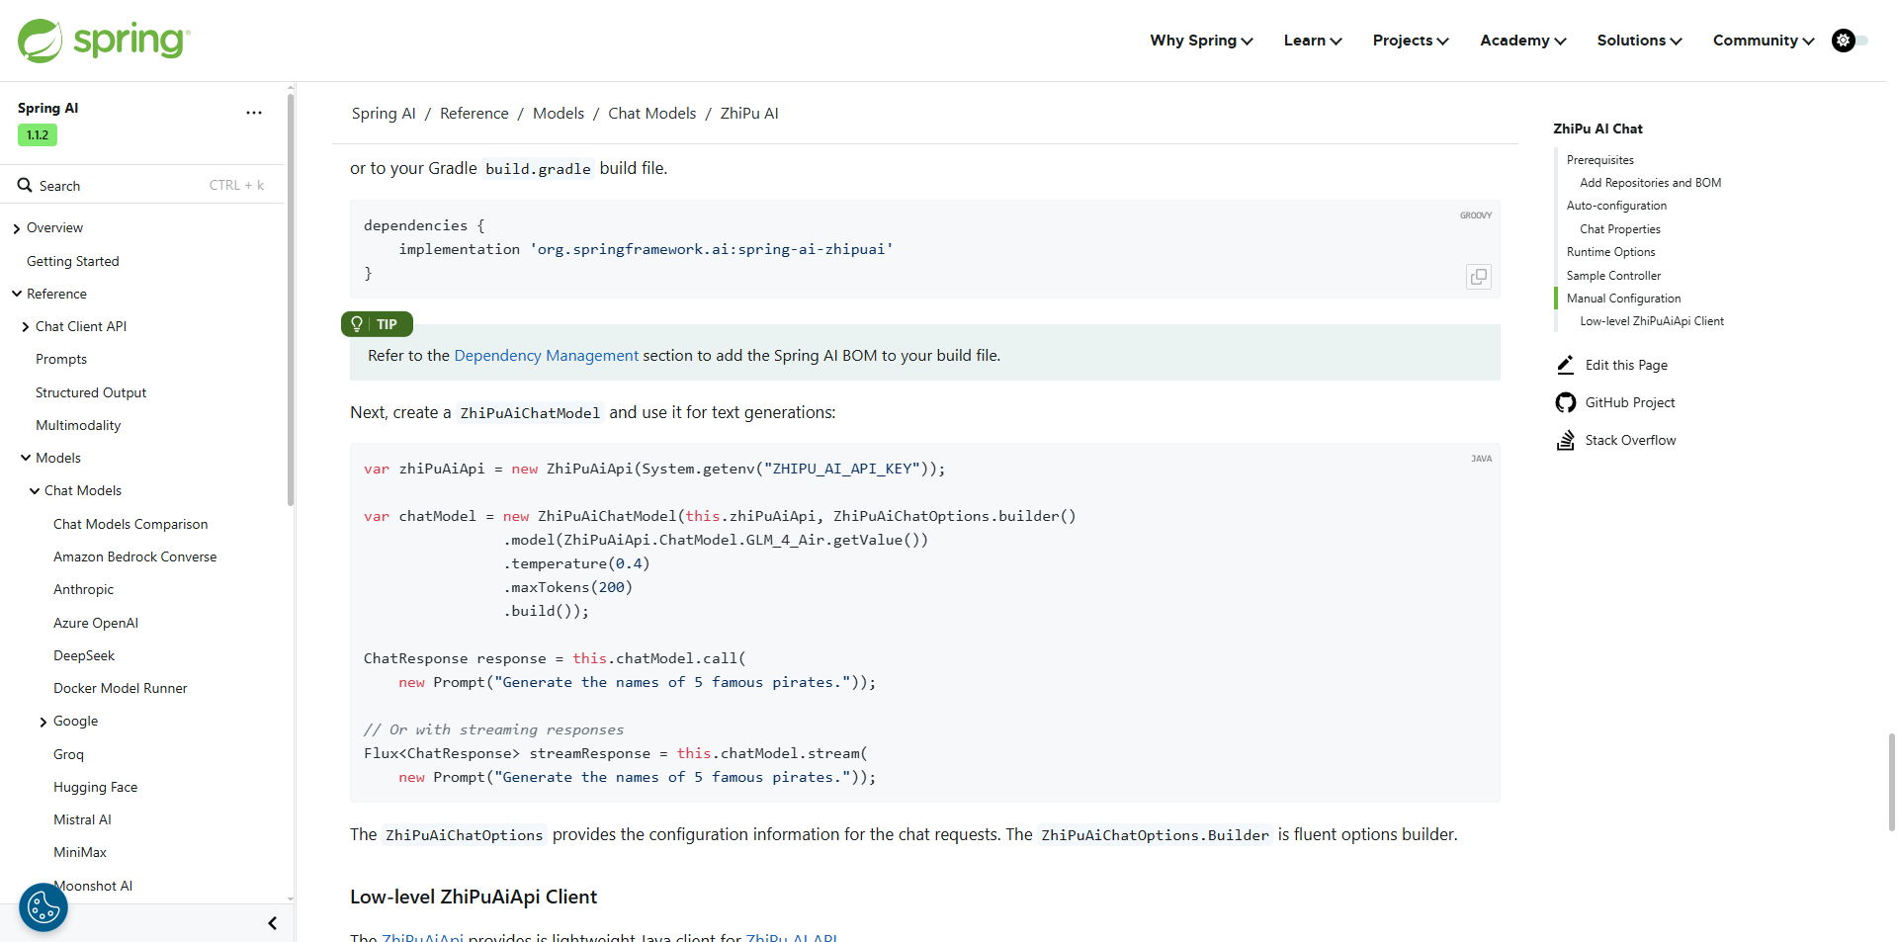The image size is (1898, 942).
Task: Open the Why Spring menu
Action: pyautogui.click(x=1201, y=41)
